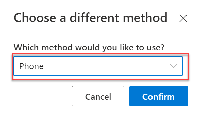Open the Phone method combo box
Screen dimensions: 203x121
click(x=98, y=66)
